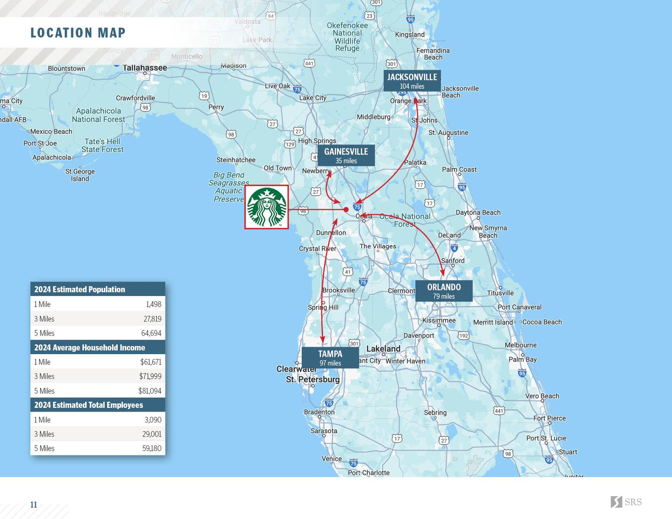Click the I-75 shield near Bradenton
This screenshot has width=672, height=519.
pyautogui.click(x=329, y=403)
